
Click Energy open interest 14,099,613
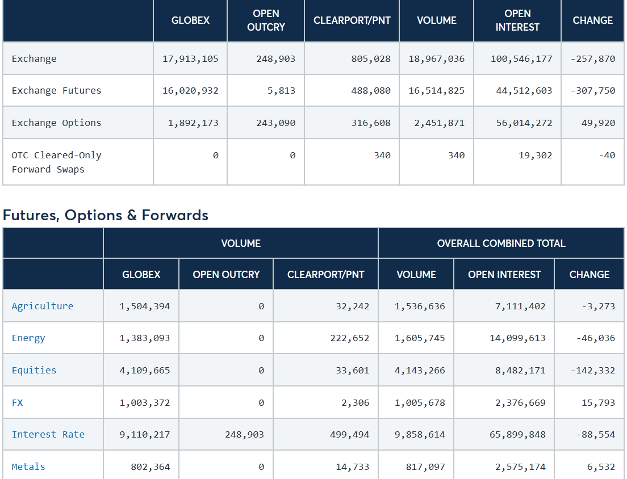pyautogui.click(x=517, y=338)
